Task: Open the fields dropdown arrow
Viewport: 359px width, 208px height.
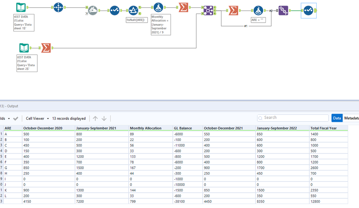Action: pyautogui.click(x=9, y=119)
